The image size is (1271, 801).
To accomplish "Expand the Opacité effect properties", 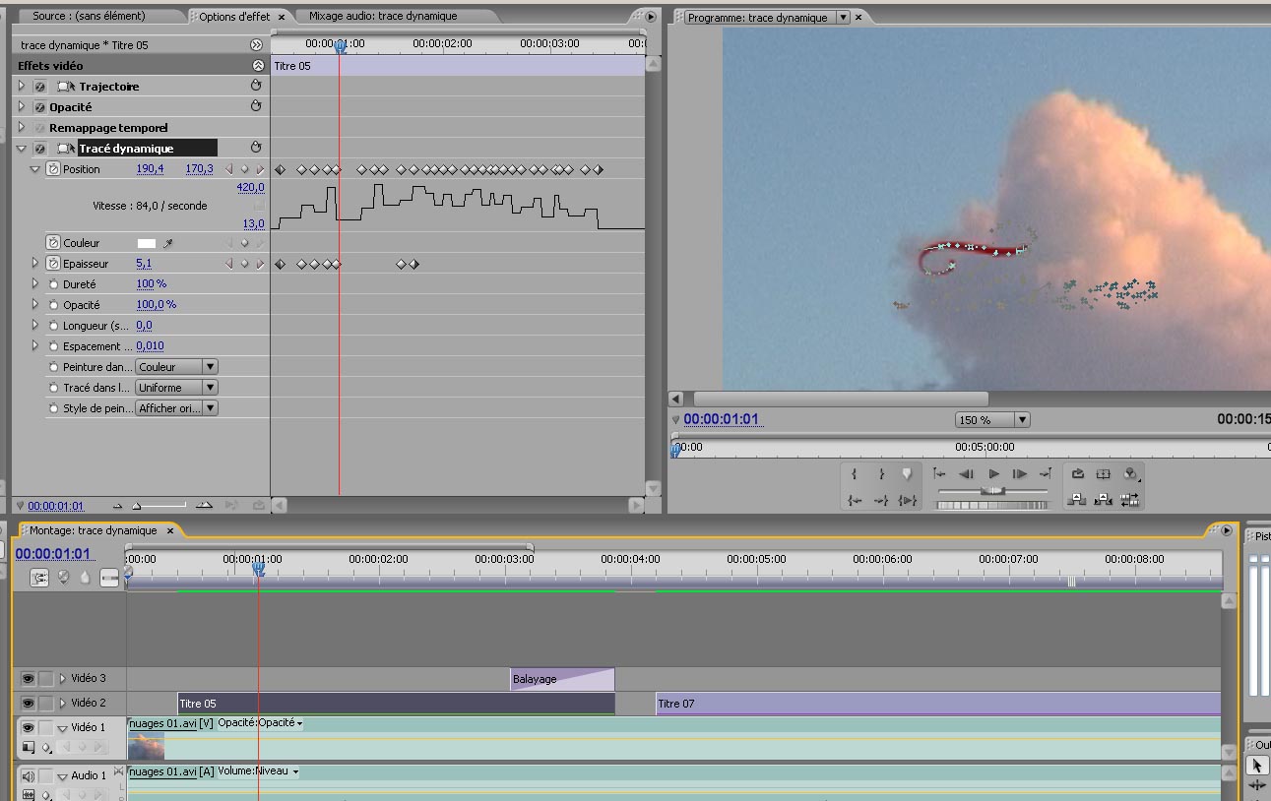I will click(22, 107).
